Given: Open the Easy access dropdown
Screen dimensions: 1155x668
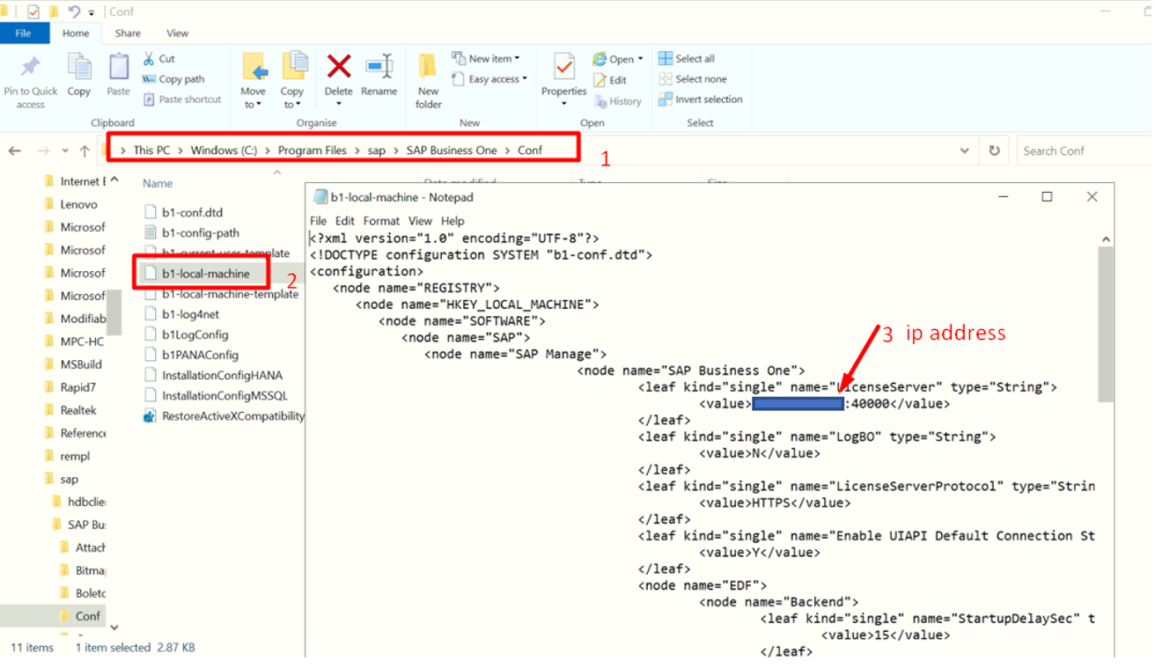Looking at the screenshot, I should (489, 79).
